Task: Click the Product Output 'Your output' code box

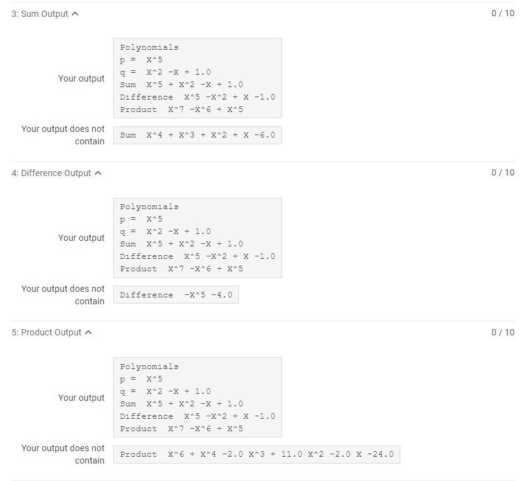Action: pyautogui.click(x=197, y=398)
